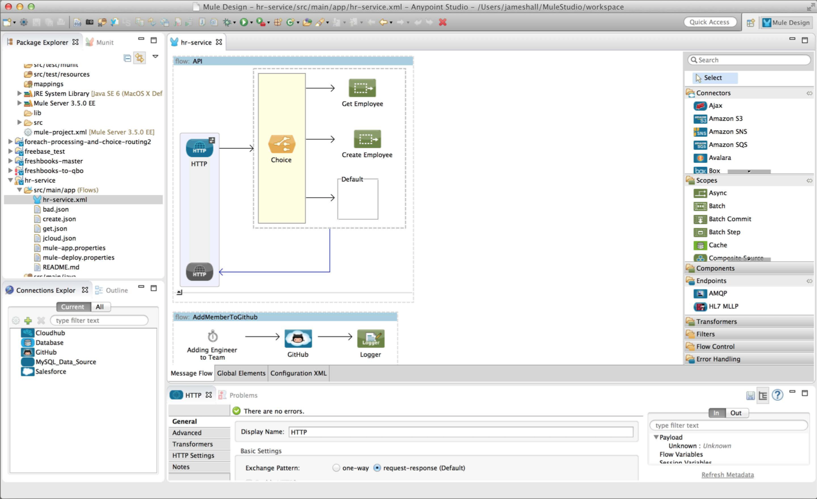Screen dimensions: 817x499
Task: Click the red X toolbar icon
Action: (x=443, y=22)
